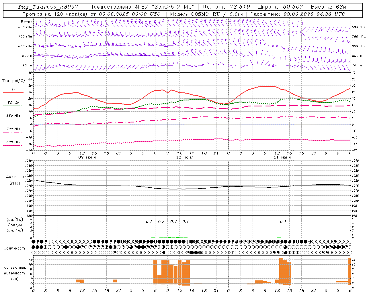
Task: Click the 10 июня date label
Action: click(185, 157)
